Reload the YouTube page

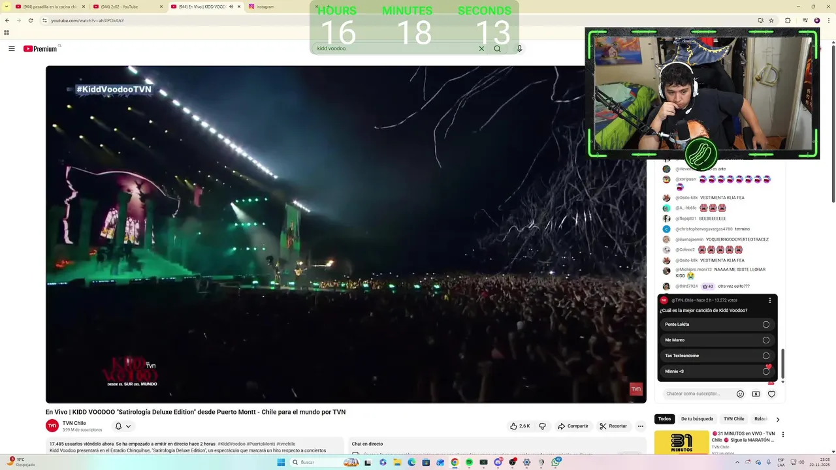click(x=30, y=20)
